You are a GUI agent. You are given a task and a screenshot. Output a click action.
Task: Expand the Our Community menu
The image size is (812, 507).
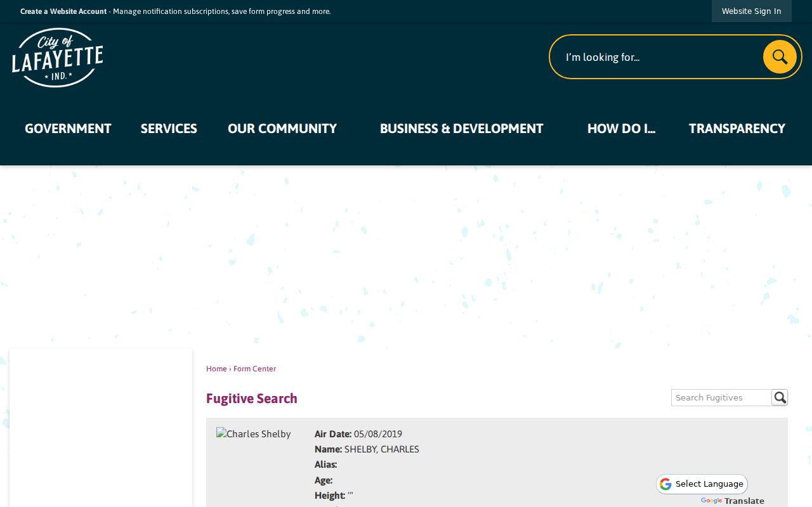click(x=282, y=129)
